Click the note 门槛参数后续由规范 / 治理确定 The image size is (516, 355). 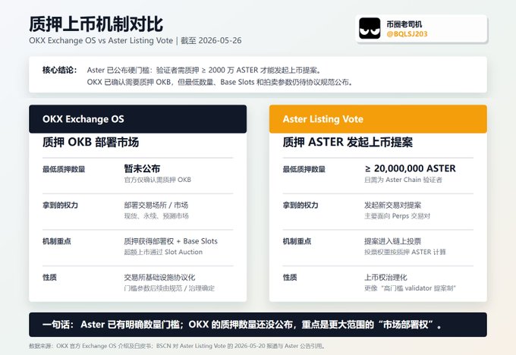pos(169,288)
